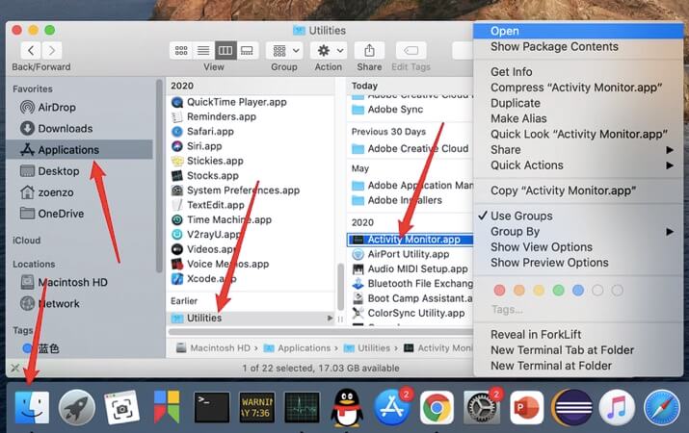The width and height of the screenshot is (689, 433).
Task: Select Safari.app in the list
Action: point(202,131)
